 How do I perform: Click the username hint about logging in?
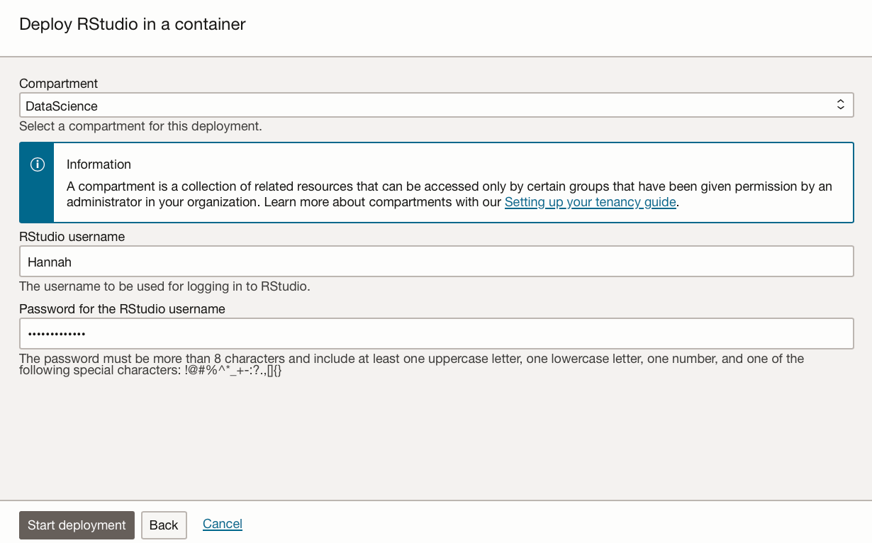coord(164,287)
